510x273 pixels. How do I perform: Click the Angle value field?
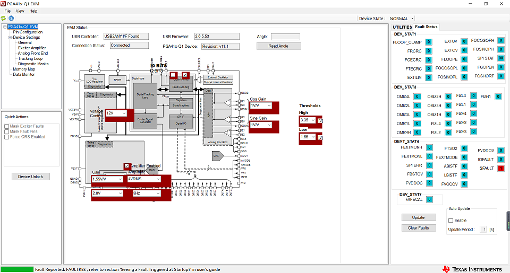[x=285, y=37]
